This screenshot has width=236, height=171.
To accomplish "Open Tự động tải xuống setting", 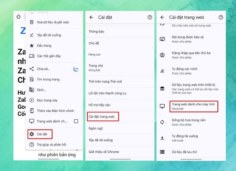I will click(191, 138).
